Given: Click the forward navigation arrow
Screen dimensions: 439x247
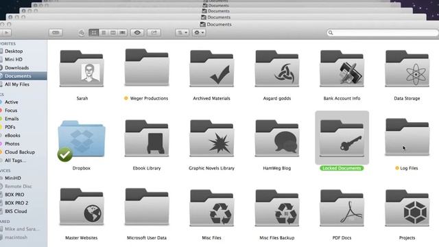Looking at the screenshot, I should pyautogui.click(x=6, y=32).
